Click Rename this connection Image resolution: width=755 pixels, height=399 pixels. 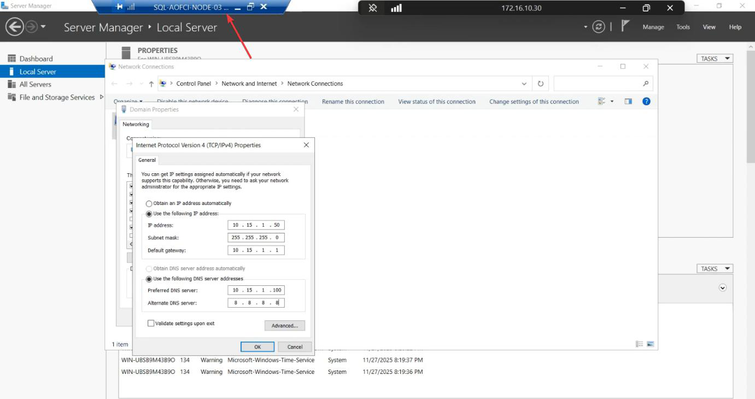point(353,102)
